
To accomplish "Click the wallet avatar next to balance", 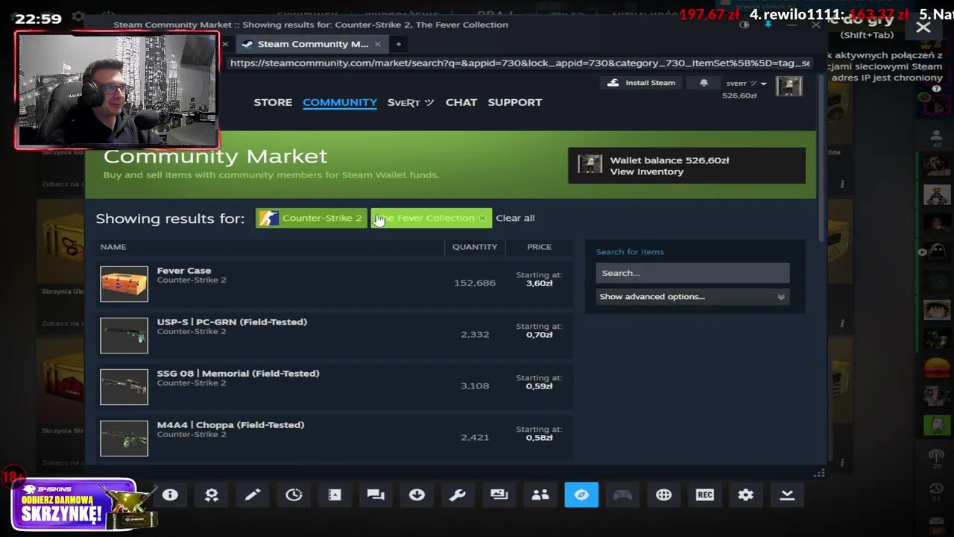I will (x=590, y=165).
